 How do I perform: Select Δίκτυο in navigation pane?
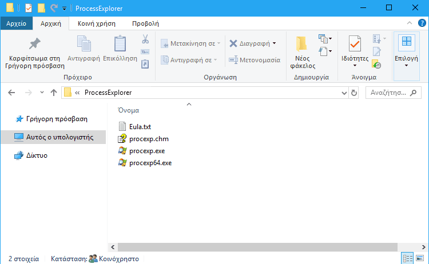pyautogui.click(x=31, y=155)
